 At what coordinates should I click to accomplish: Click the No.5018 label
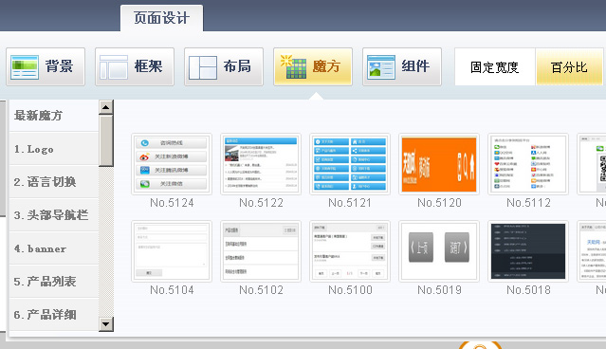coord(528,290)
